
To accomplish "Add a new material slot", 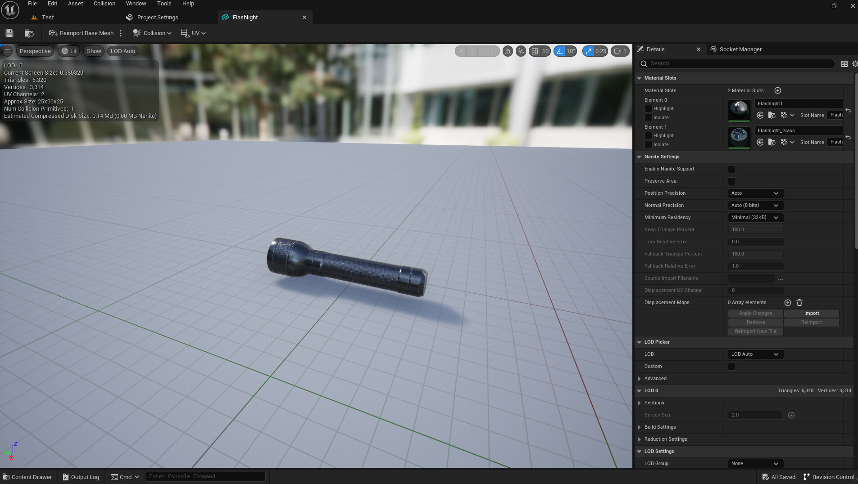I will (x=777, y=90).
